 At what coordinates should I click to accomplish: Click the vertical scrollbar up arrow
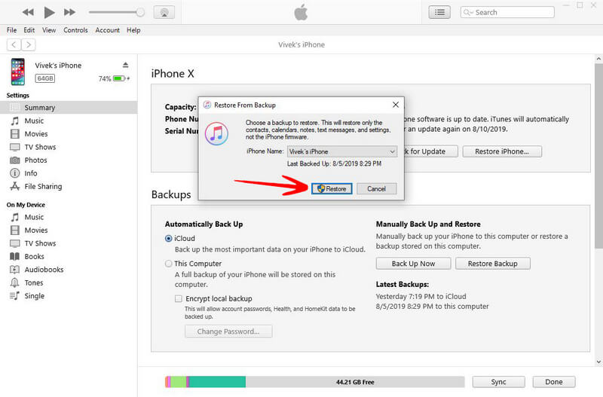coord(598,59)
